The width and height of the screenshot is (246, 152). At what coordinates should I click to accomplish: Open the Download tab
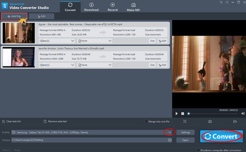point(91,7)
